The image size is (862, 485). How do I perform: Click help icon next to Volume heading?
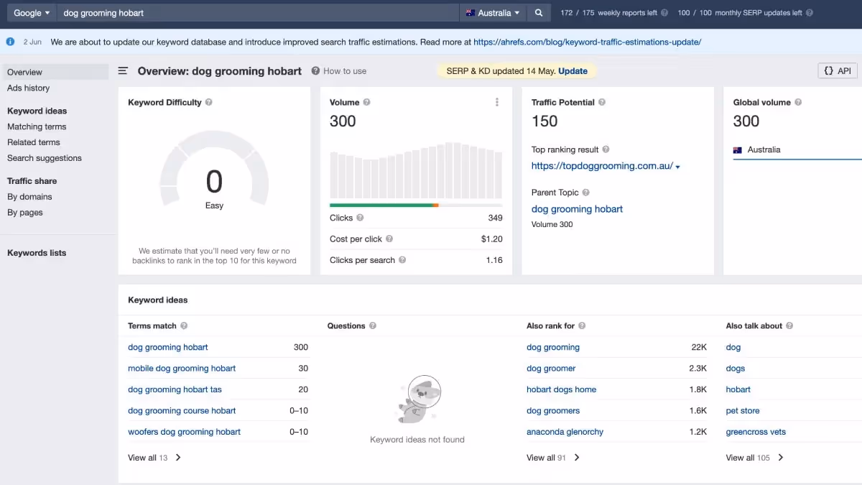(366, 102)
